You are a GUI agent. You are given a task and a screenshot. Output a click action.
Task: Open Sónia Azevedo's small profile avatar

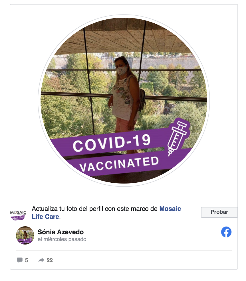click(25, 235)
